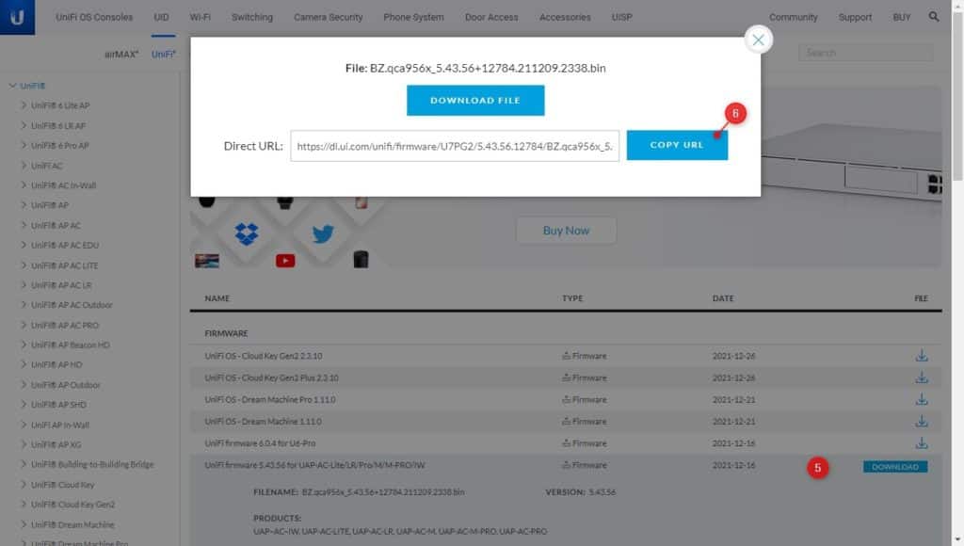Collapse the UniFi tree root

point(12,86)
